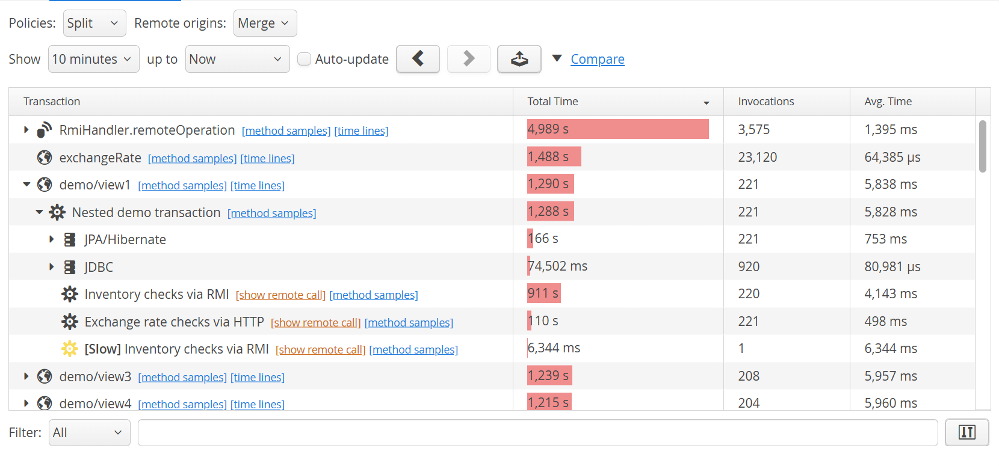Open the Policies dropdown set to Split
999x466 pixels.
94,23
